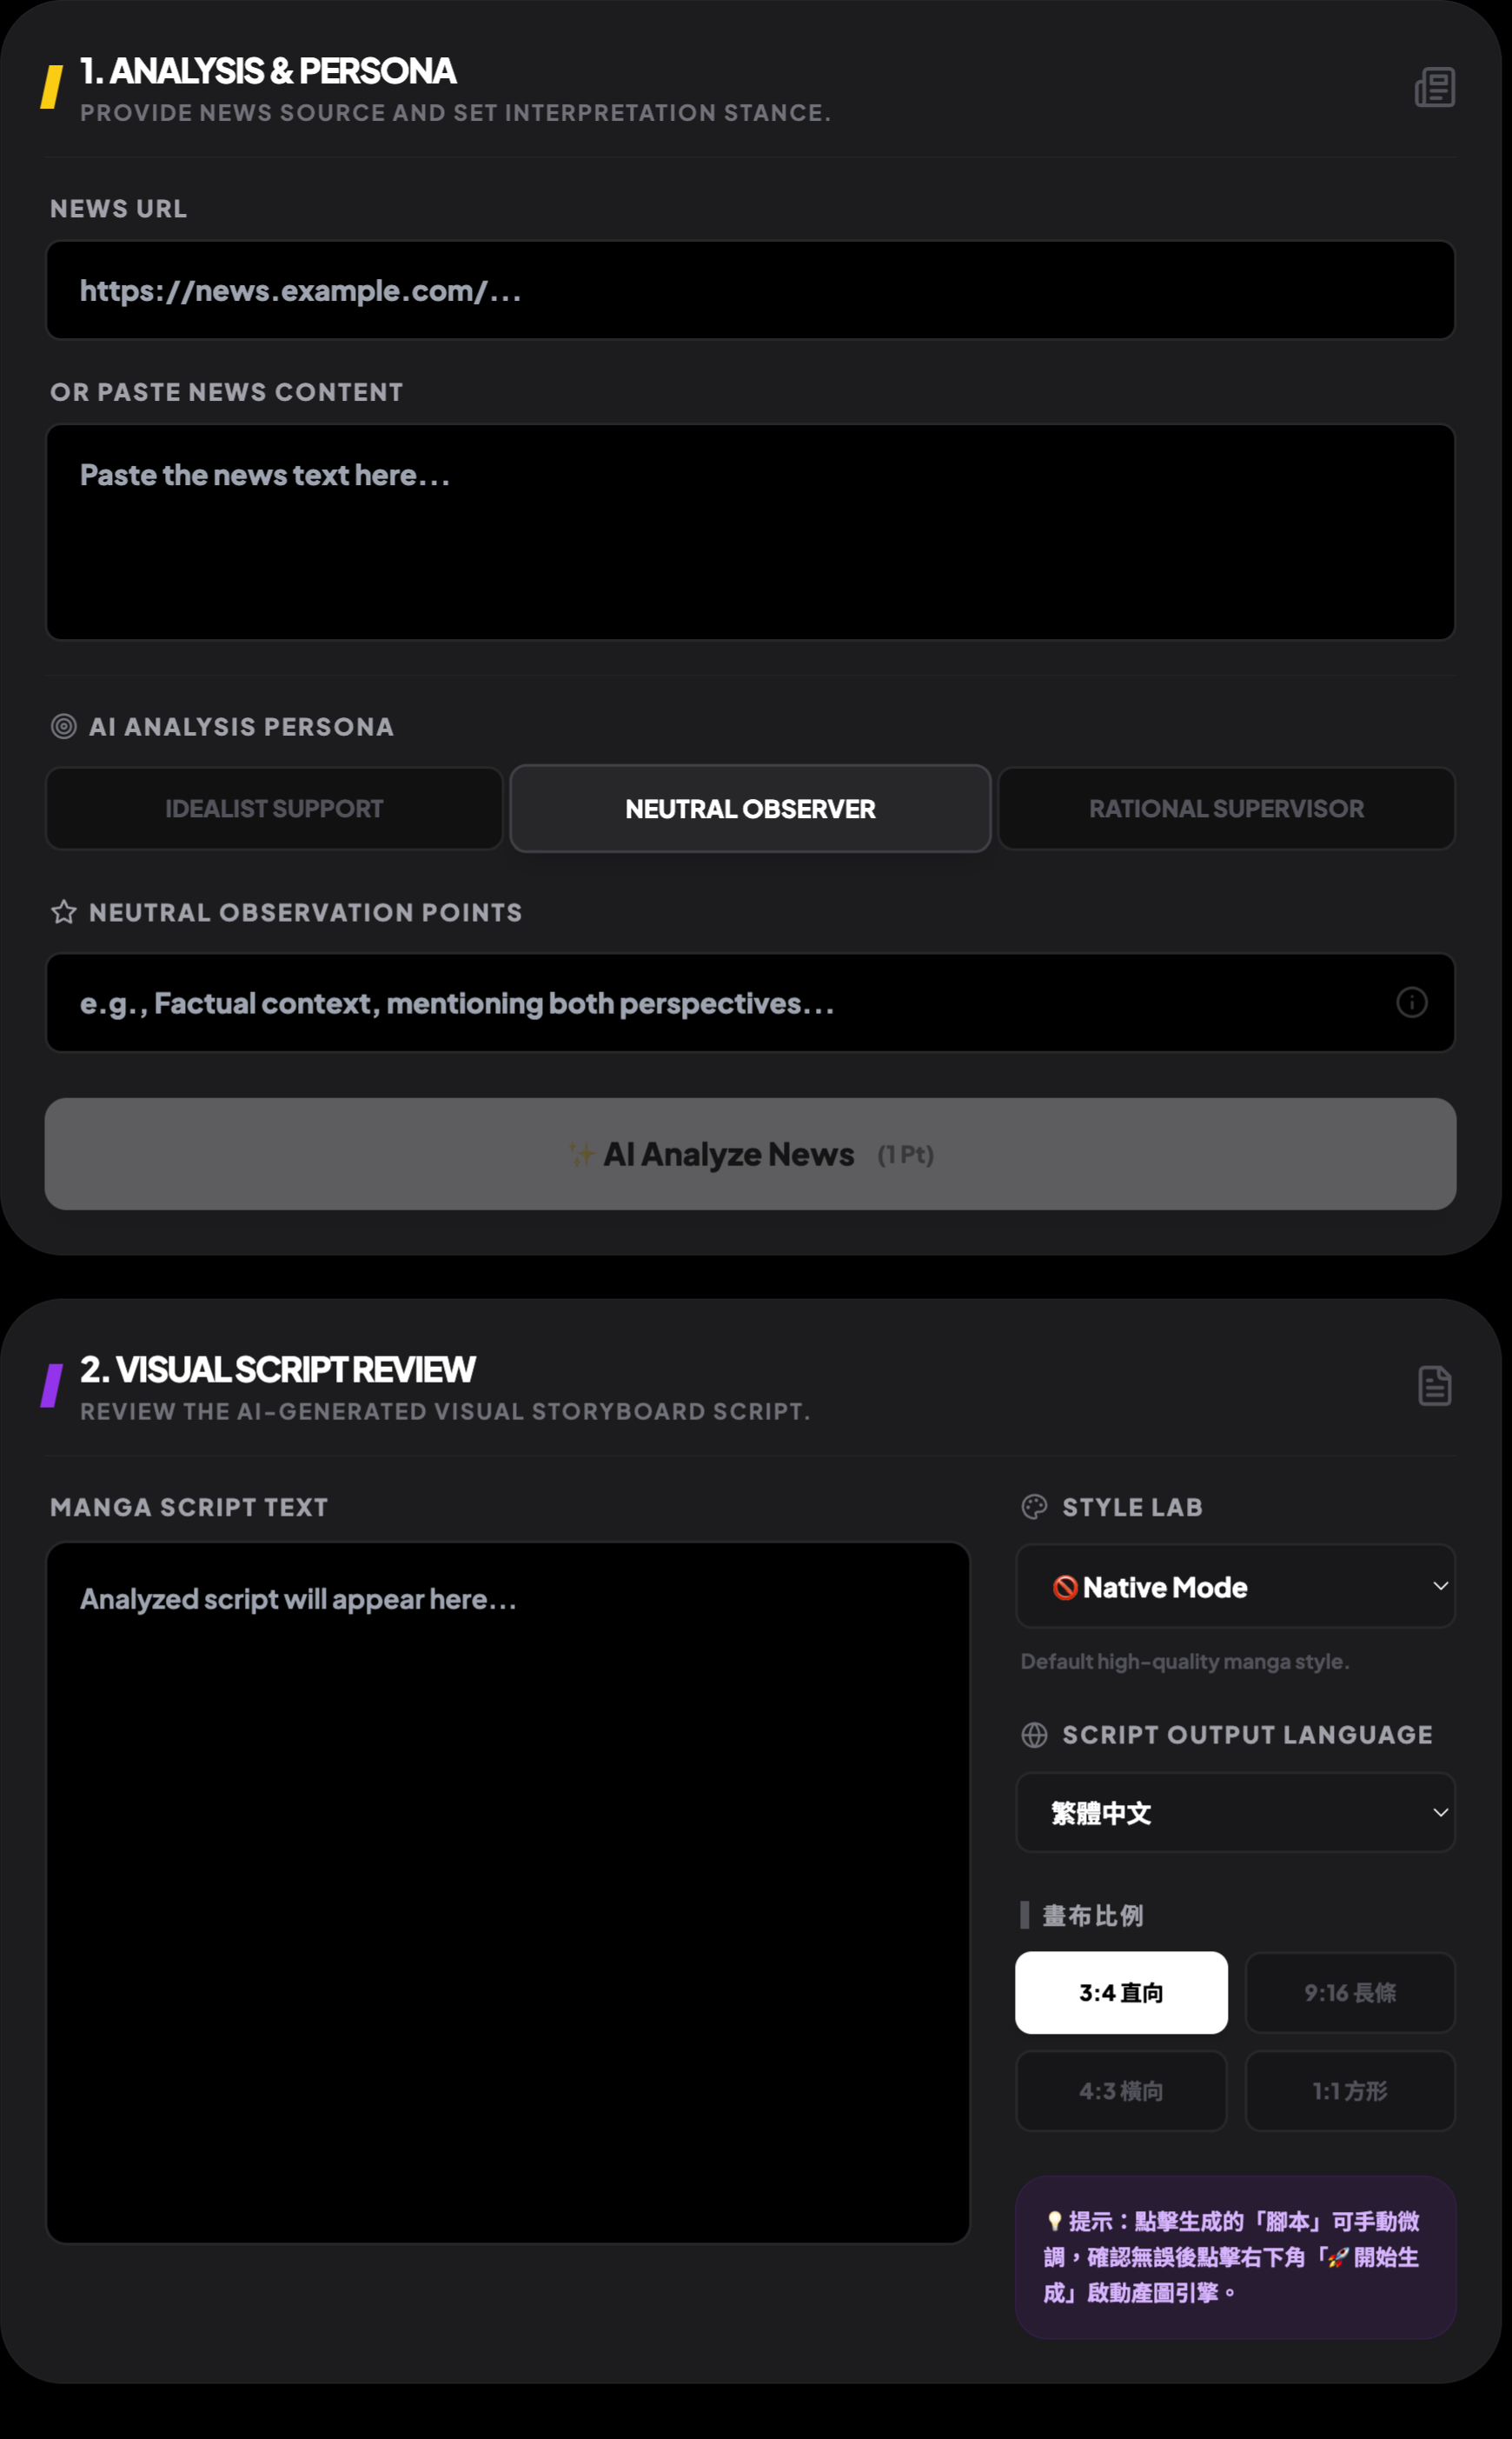Select the Idealist Support persona

tap(274, 809)
